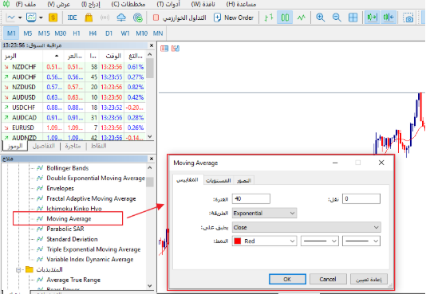
Task: Select the NZDCHF symbol row
Action: click(x=74, y=67)
